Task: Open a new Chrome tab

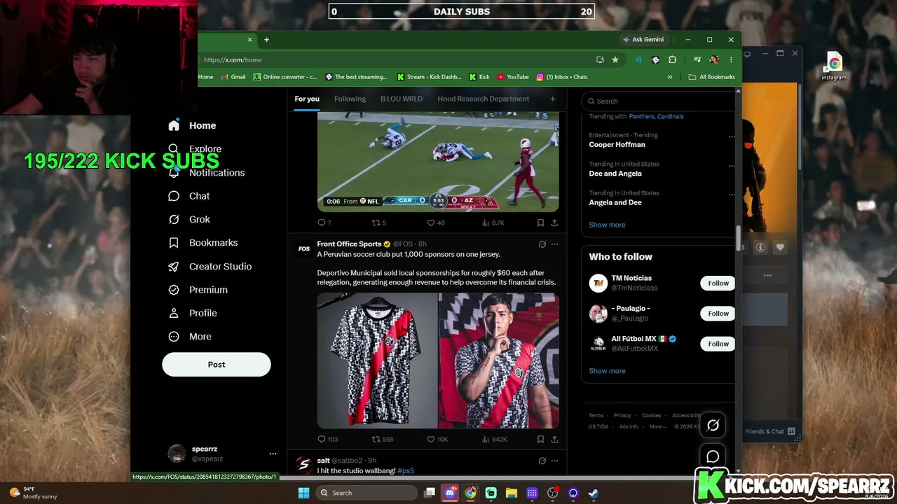Action: [266, 39]
